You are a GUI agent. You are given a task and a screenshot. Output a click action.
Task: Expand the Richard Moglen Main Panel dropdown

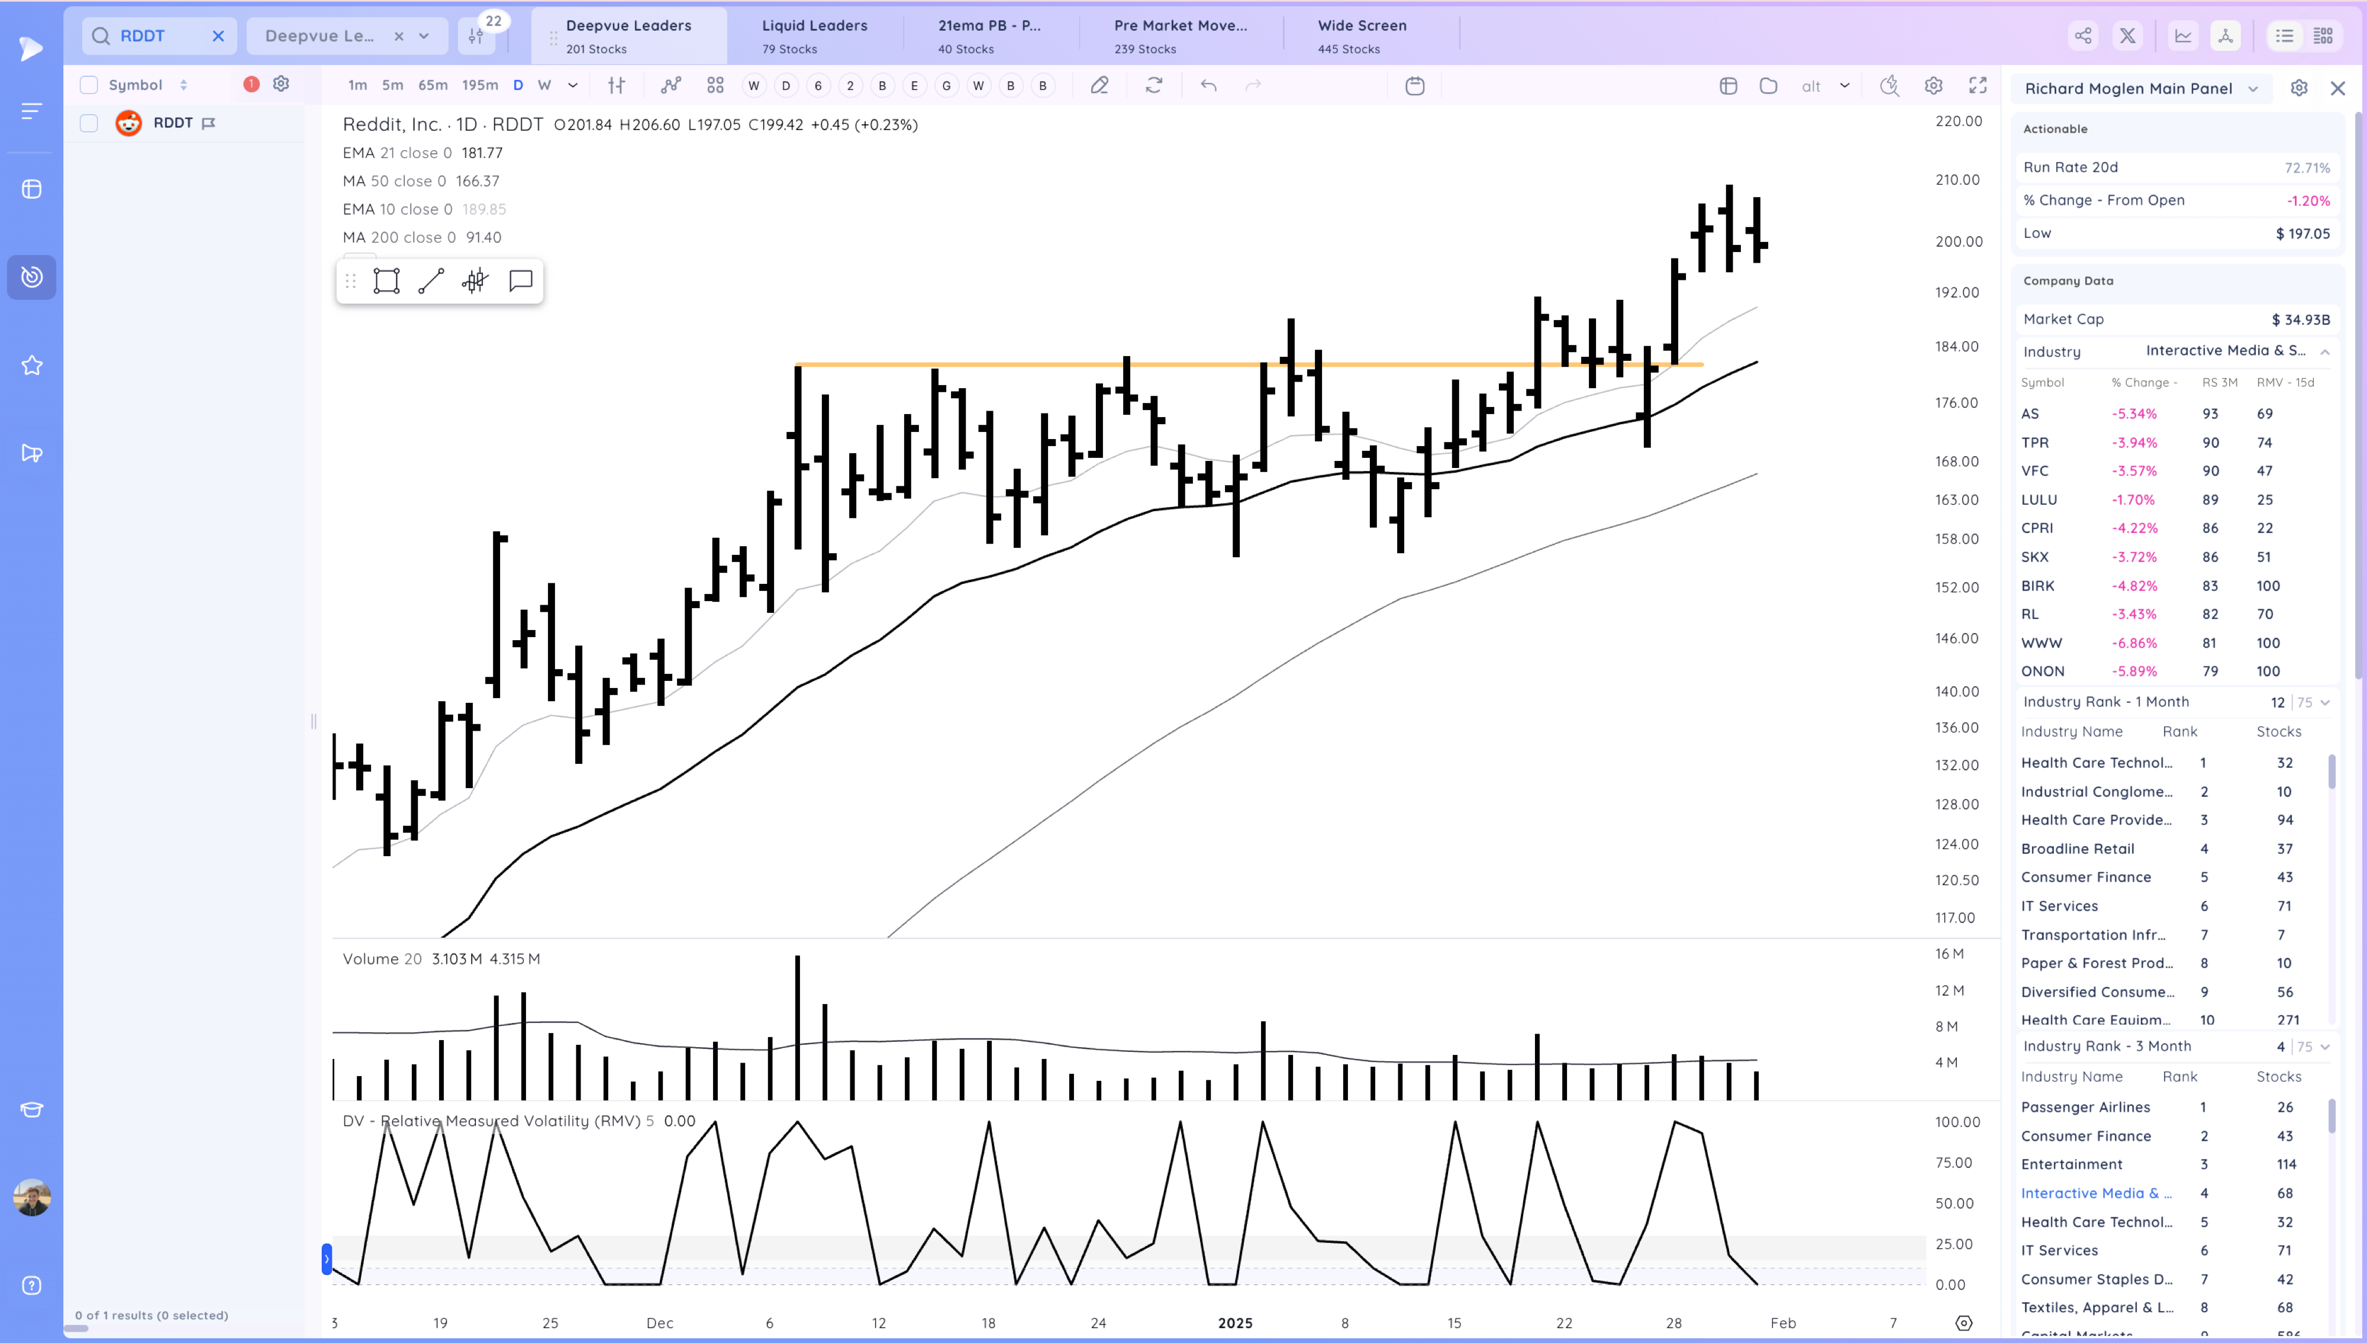2253,89
